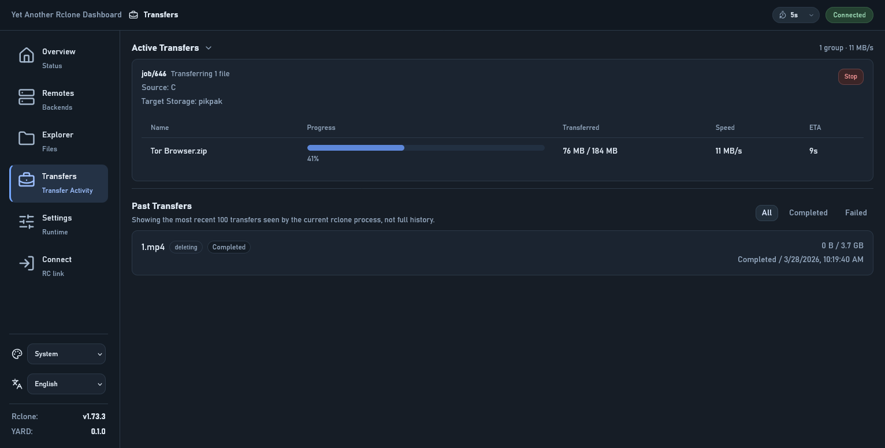Open the English language dropdown

pyautogui.click(x=66, y=384)
